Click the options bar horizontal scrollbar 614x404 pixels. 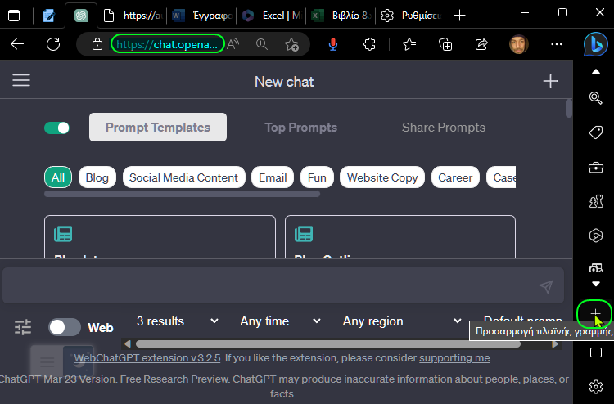pos(328,344)
